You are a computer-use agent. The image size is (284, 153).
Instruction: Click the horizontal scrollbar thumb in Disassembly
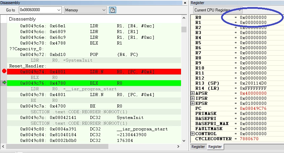tap(57, 146)
